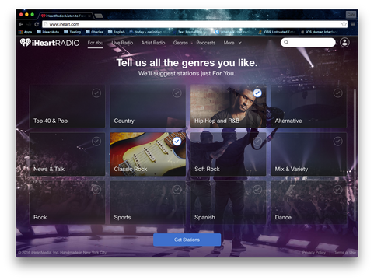Uncheck the Classic Rock checkmark
This screenshot has height=280, width=374.
[x=177, y=142]
